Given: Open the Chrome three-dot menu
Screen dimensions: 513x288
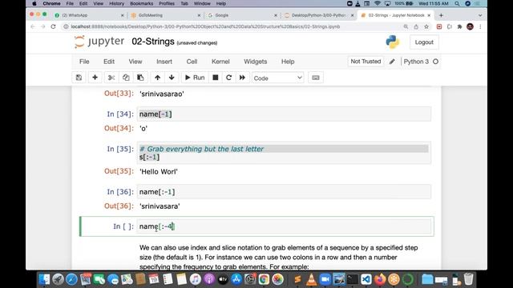Looking at the screenshot, I should pos(480,26).
